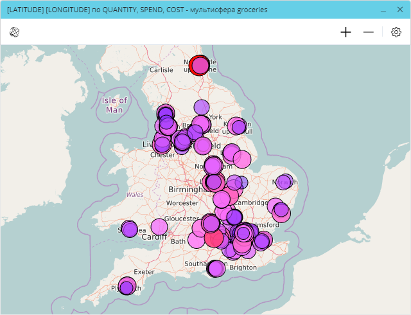Select the purple bubble near Swansea

(130, 229)
